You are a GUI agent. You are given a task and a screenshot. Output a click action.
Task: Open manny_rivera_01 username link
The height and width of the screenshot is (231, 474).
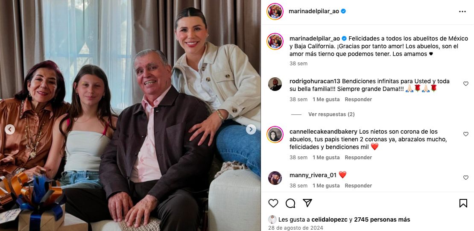tap(313, 175)
